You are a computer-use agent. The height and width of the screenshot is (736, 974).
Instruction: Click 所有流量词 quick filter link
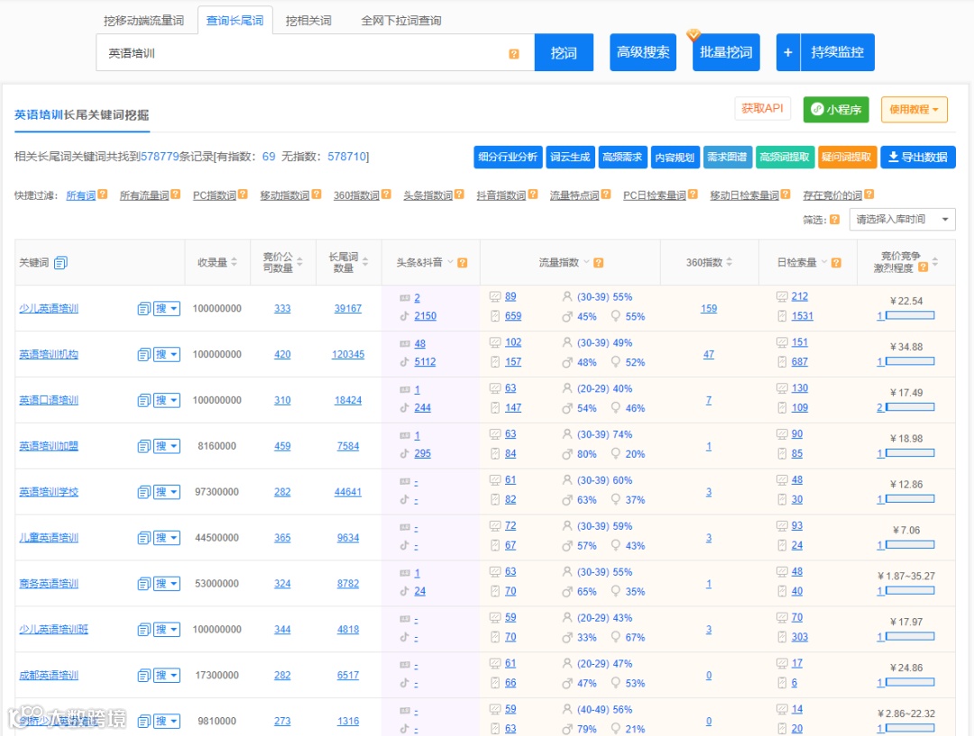click(144, 195)
